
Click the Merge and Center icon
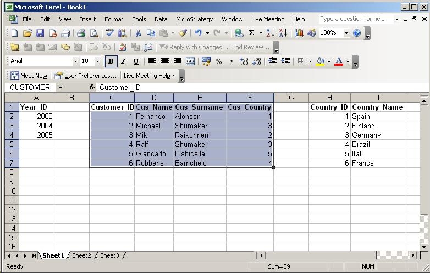point(190,61)
